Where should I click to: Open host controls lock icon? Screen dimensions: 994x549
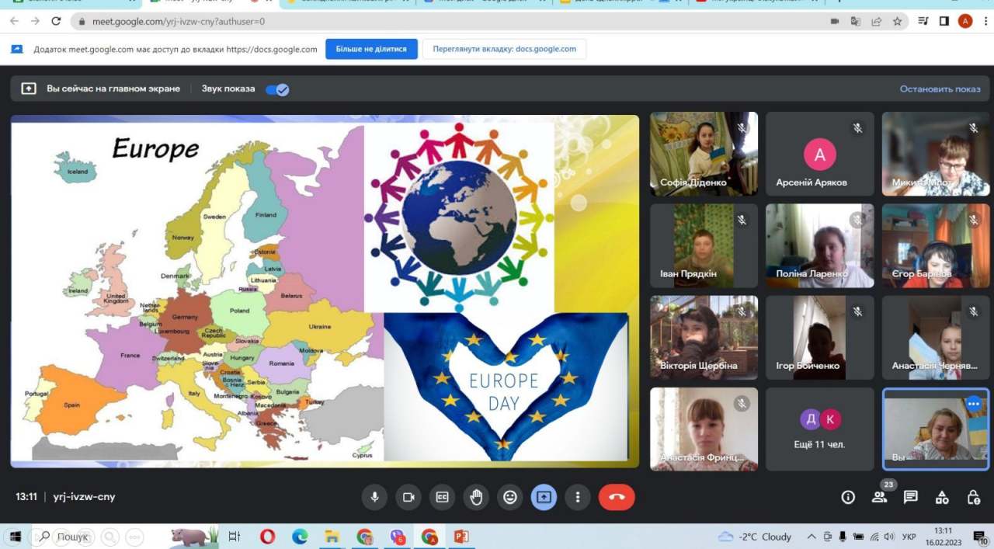[x=973, y=497]
